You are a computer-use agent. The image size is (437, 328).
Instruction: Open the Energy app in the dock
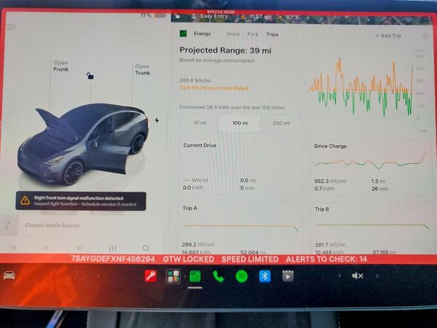coord(195,276)
